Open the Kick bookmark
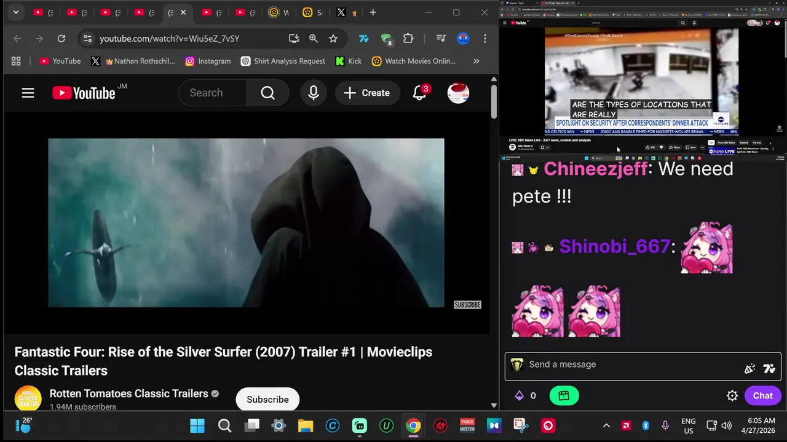 349,61
